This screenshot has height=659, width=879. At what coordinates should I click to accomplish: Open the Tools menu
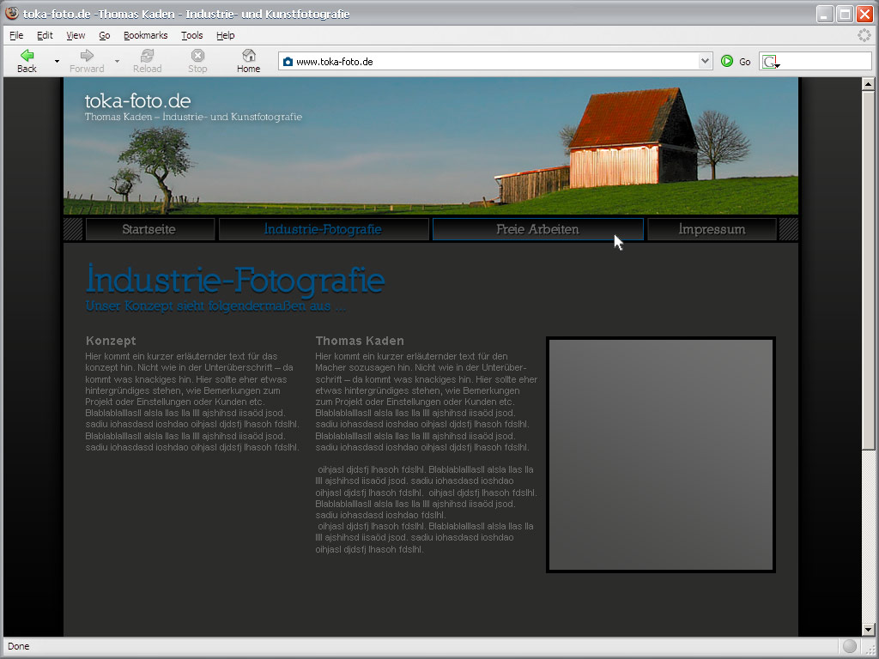[x=191, y=35]
